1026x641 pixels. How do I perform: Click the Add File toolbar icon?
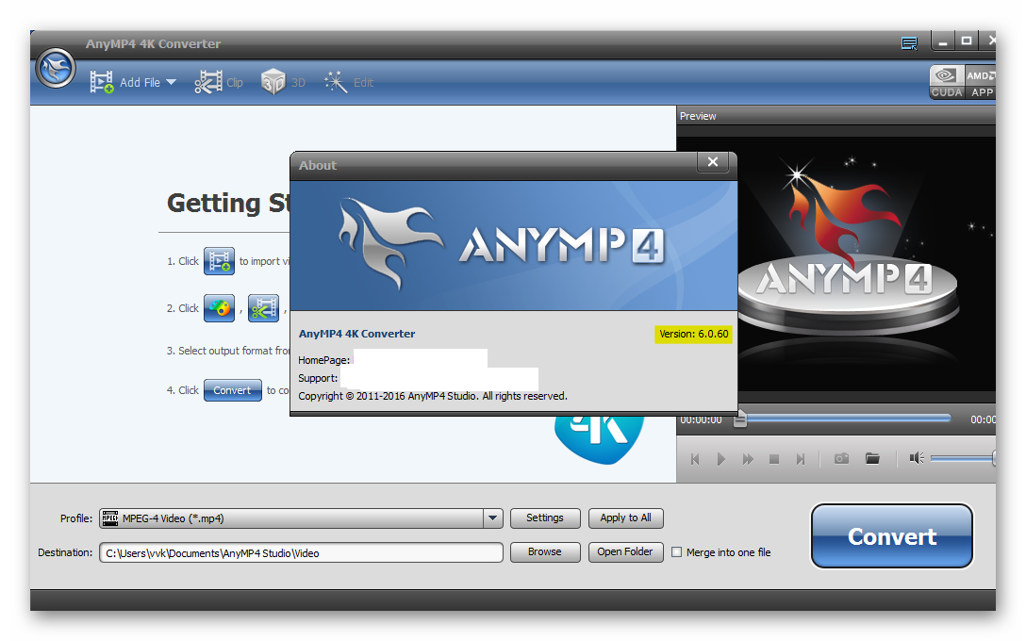[102, 82]
